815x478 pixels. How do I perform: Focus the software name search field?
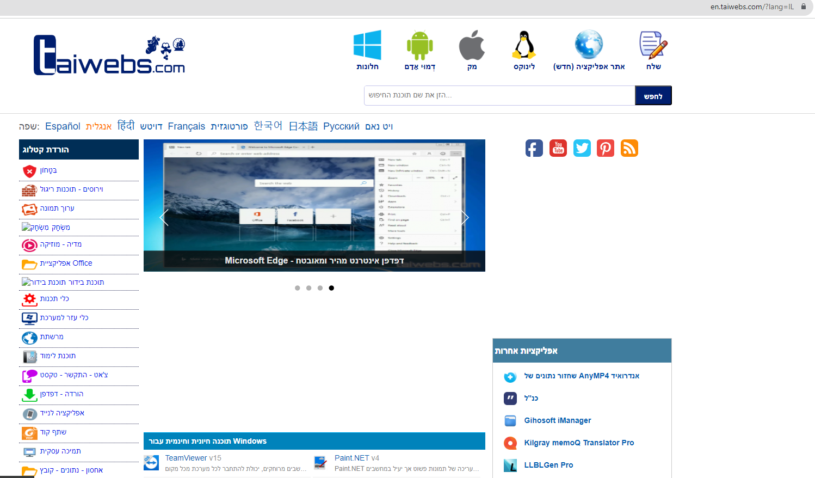pyautogui.click(x=499, y=95)
